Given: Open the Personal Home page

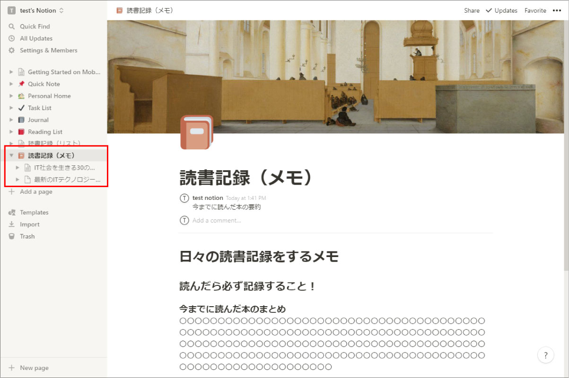Looking at the screenshot, I should pyautogui.click(x=49, y=96).
